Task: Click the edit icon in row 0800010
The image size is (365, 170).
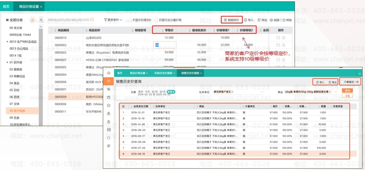Action: pos(278,38)
